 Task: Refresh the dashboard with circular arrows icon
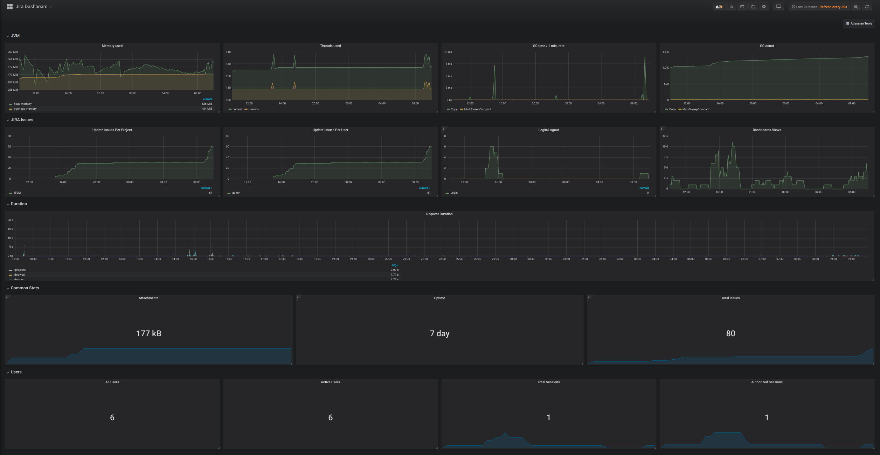pos(867,7)
